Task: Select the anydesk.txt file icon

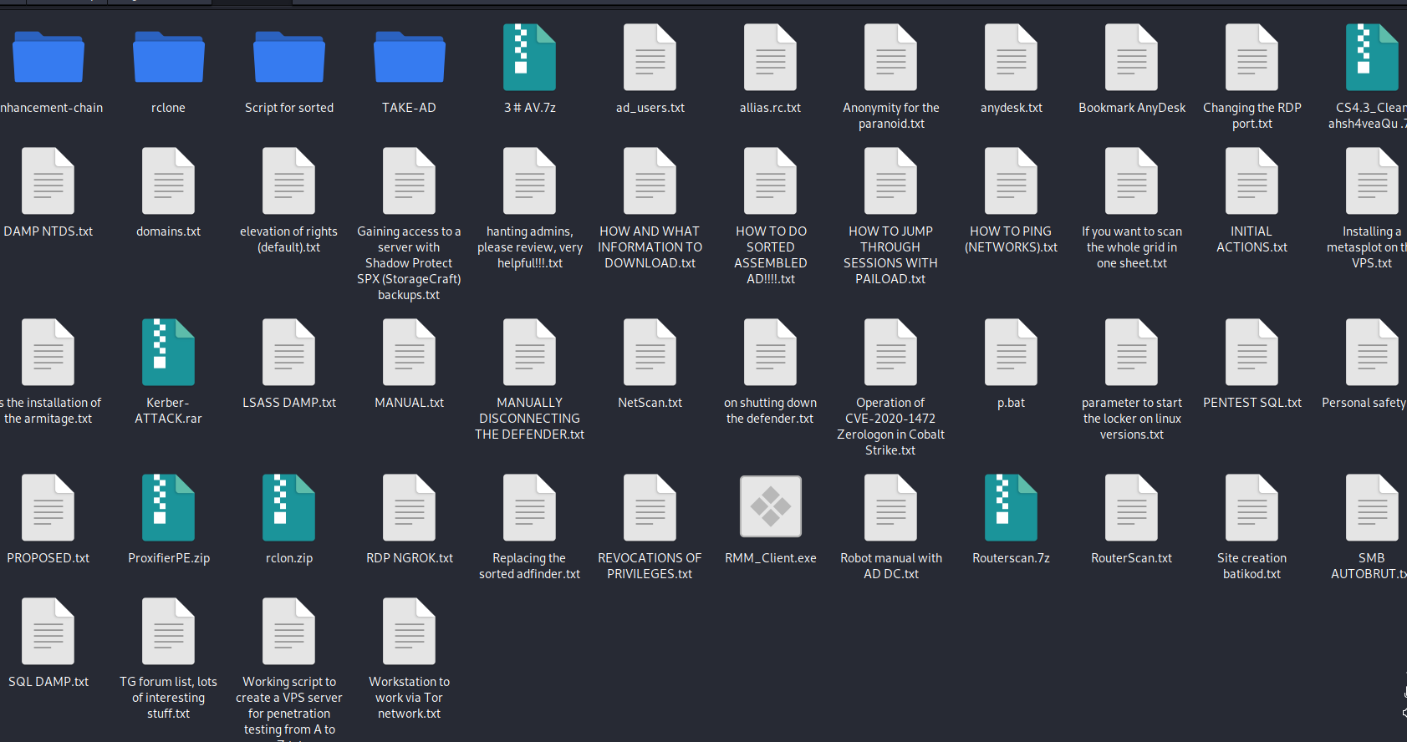Action: coord(1012,57)
